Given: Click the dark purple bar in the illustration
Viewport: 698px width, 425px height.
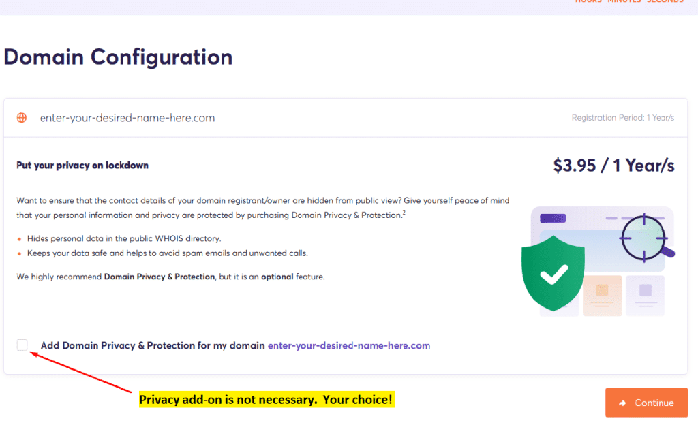Looking at the screenshot, I should pos(553,218).
